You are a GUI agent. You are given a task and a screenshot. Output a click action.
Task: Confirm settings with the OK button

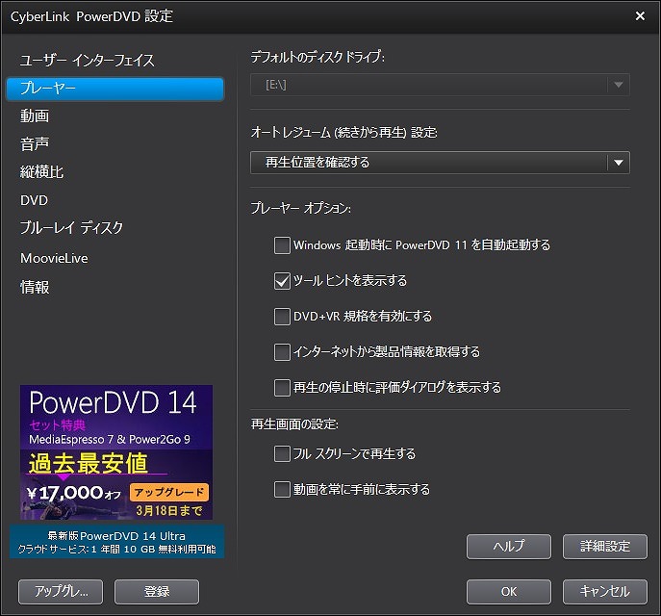pos(508,592)
